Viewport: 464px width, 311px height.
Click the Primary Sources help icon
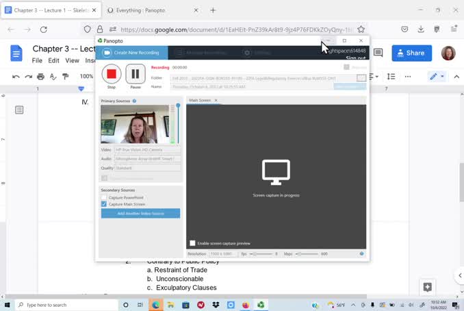click(134, 101)
